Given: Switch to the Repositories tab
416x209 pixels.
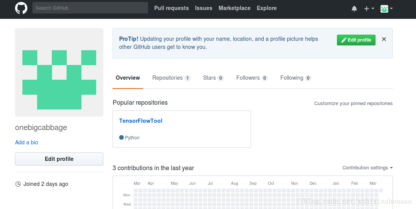Looking at the screenshot, I should [x=172, y=78].
